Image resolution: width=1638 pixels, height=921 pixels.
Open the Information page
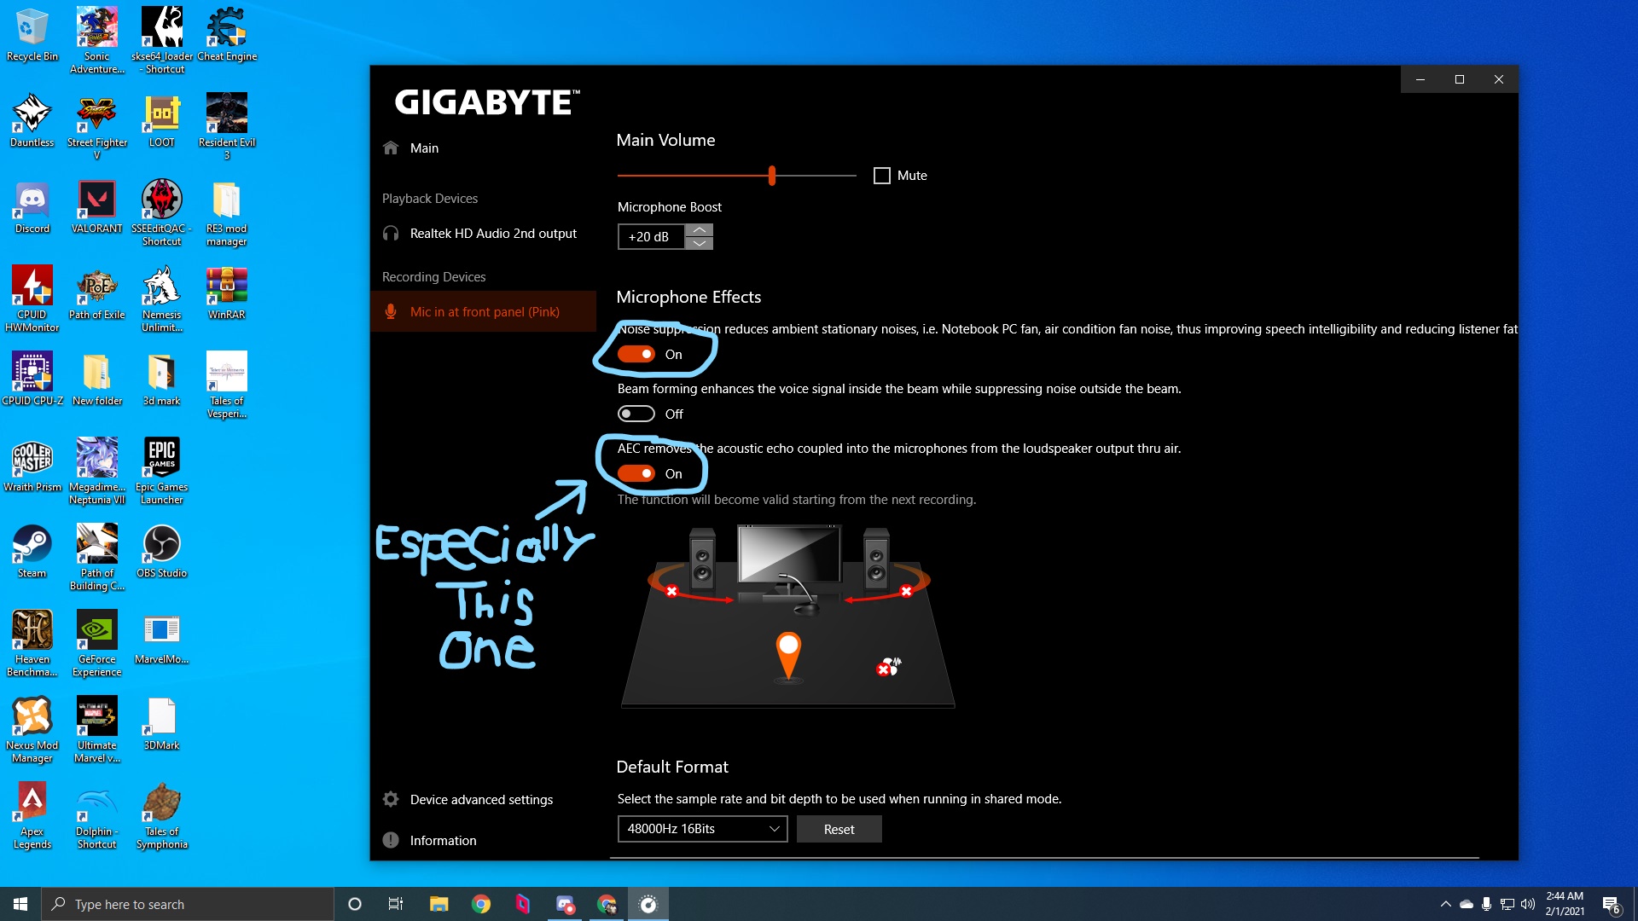[x=443, y=840]
